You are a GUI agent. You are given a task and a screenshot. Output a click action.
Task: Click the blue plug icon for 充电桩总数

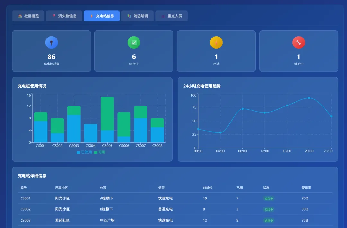coord(51,42)
